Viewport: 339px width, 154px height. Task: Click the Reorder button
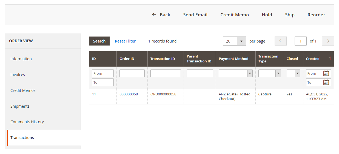[316, 15]
